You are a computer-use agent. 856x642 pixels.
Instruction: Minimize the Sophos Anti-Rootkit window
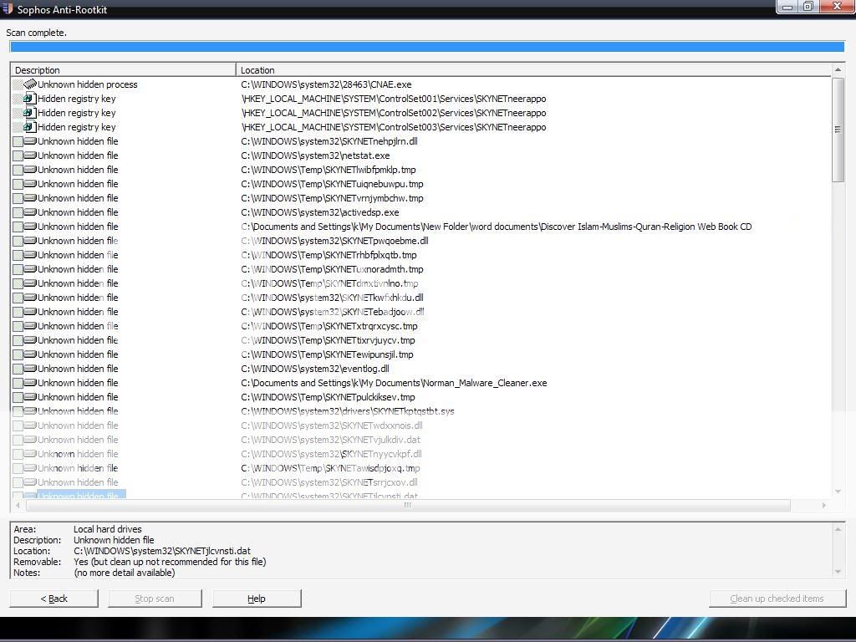[787, 7]
